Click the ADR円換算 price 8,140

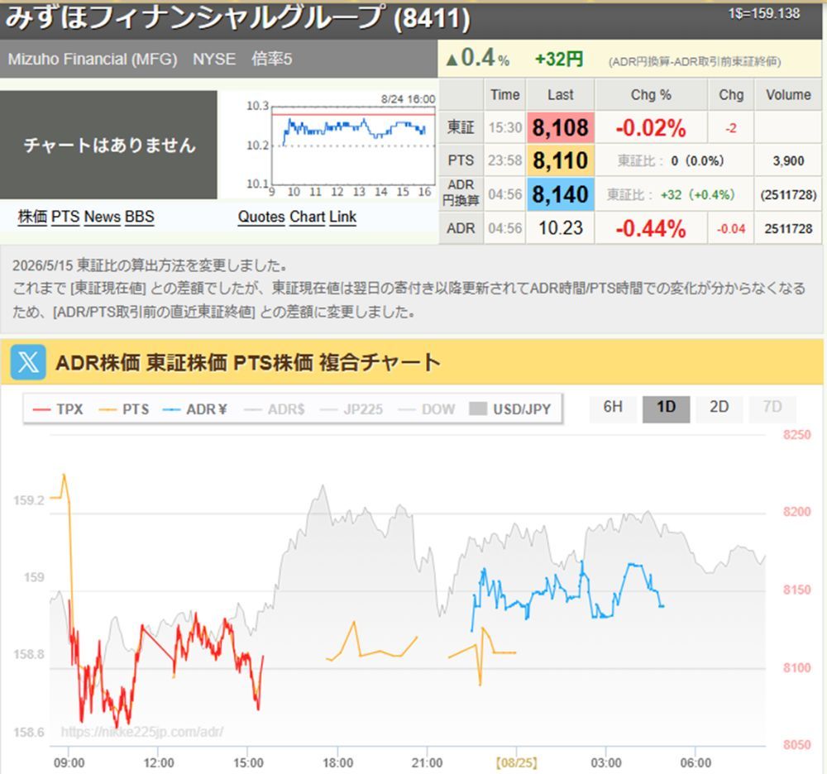(x=560, y=194)
